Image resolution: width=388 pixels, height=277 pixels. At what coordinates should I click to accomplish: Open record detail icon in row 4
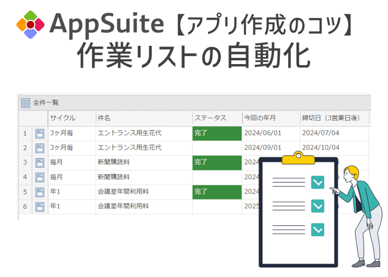click(40, 178)
